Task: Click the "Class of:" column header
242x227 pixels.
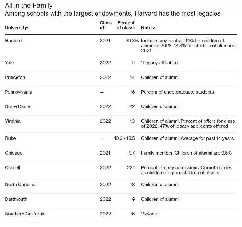Action: (104, 25)
